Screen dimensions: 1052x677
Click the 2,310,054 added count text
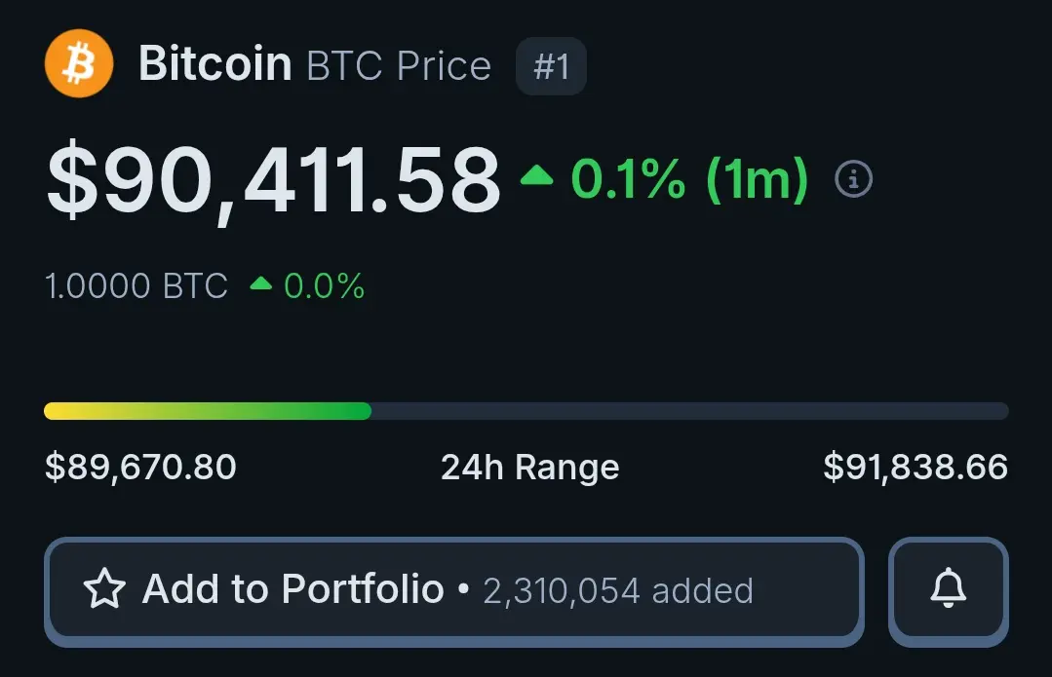coord(618,590)
